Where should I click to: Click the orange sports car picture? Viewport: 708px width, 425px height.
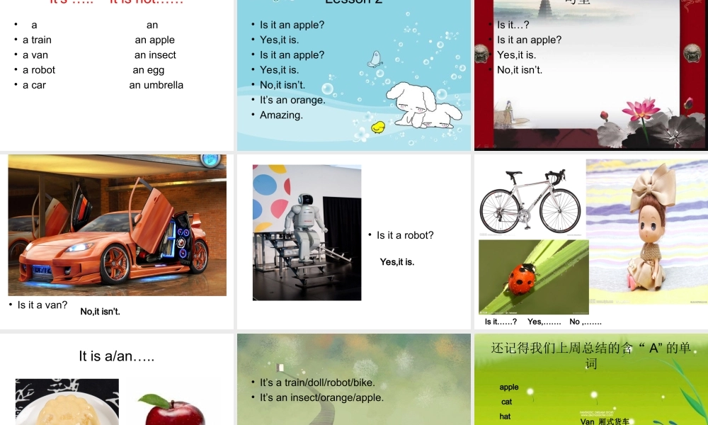(x=117, y=225)
